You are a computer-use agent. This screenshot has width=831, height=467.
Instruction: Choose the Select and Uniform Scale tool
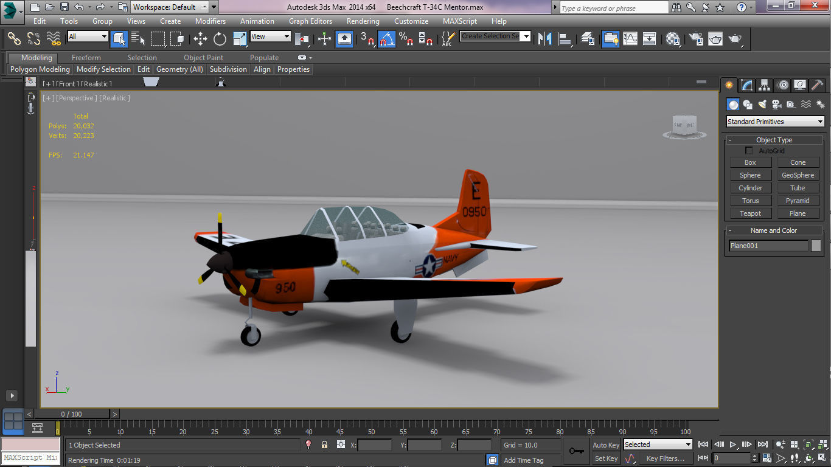pos(240,39)
